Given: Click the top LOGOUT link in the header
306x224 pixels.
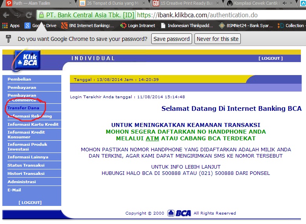Looking at the screenshot, I should 271,59.
